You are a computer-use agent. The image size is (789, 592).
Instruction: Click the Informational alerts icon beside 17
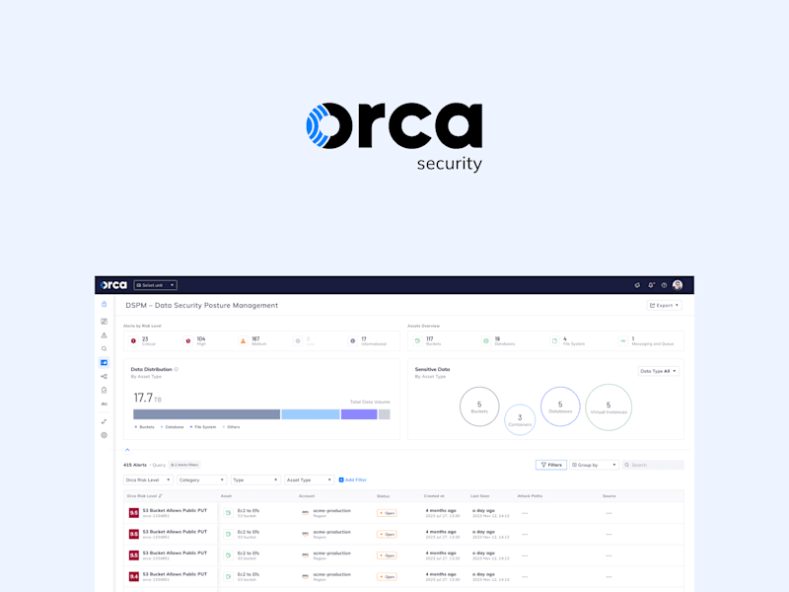pos(353,340)
